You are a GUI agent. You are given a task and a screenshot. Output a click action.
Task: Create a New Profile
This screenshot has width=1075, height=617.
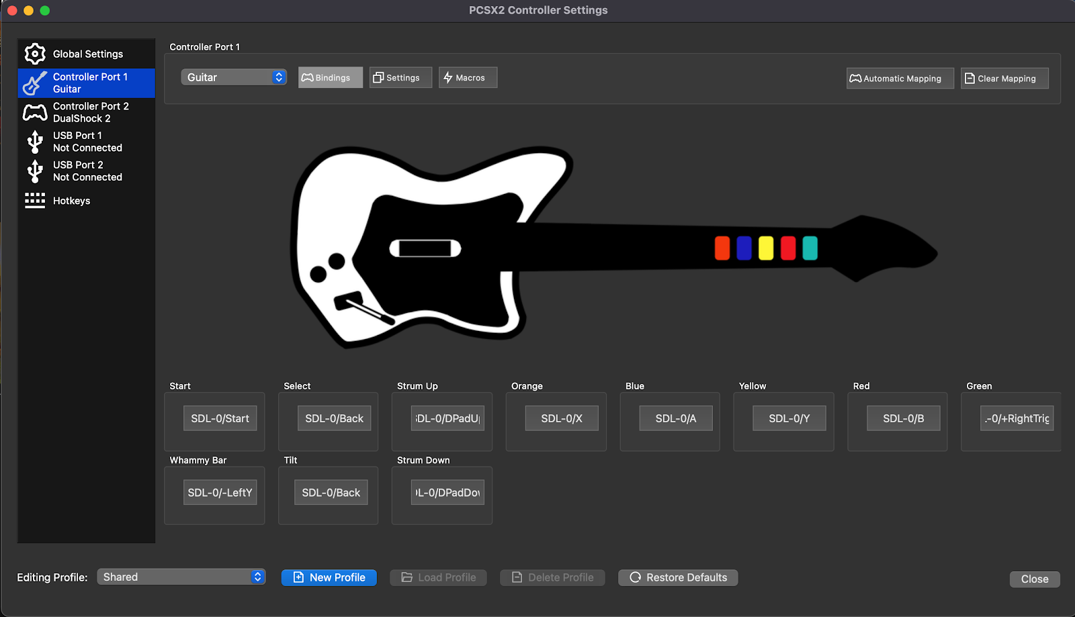click(x=329, y=577)
